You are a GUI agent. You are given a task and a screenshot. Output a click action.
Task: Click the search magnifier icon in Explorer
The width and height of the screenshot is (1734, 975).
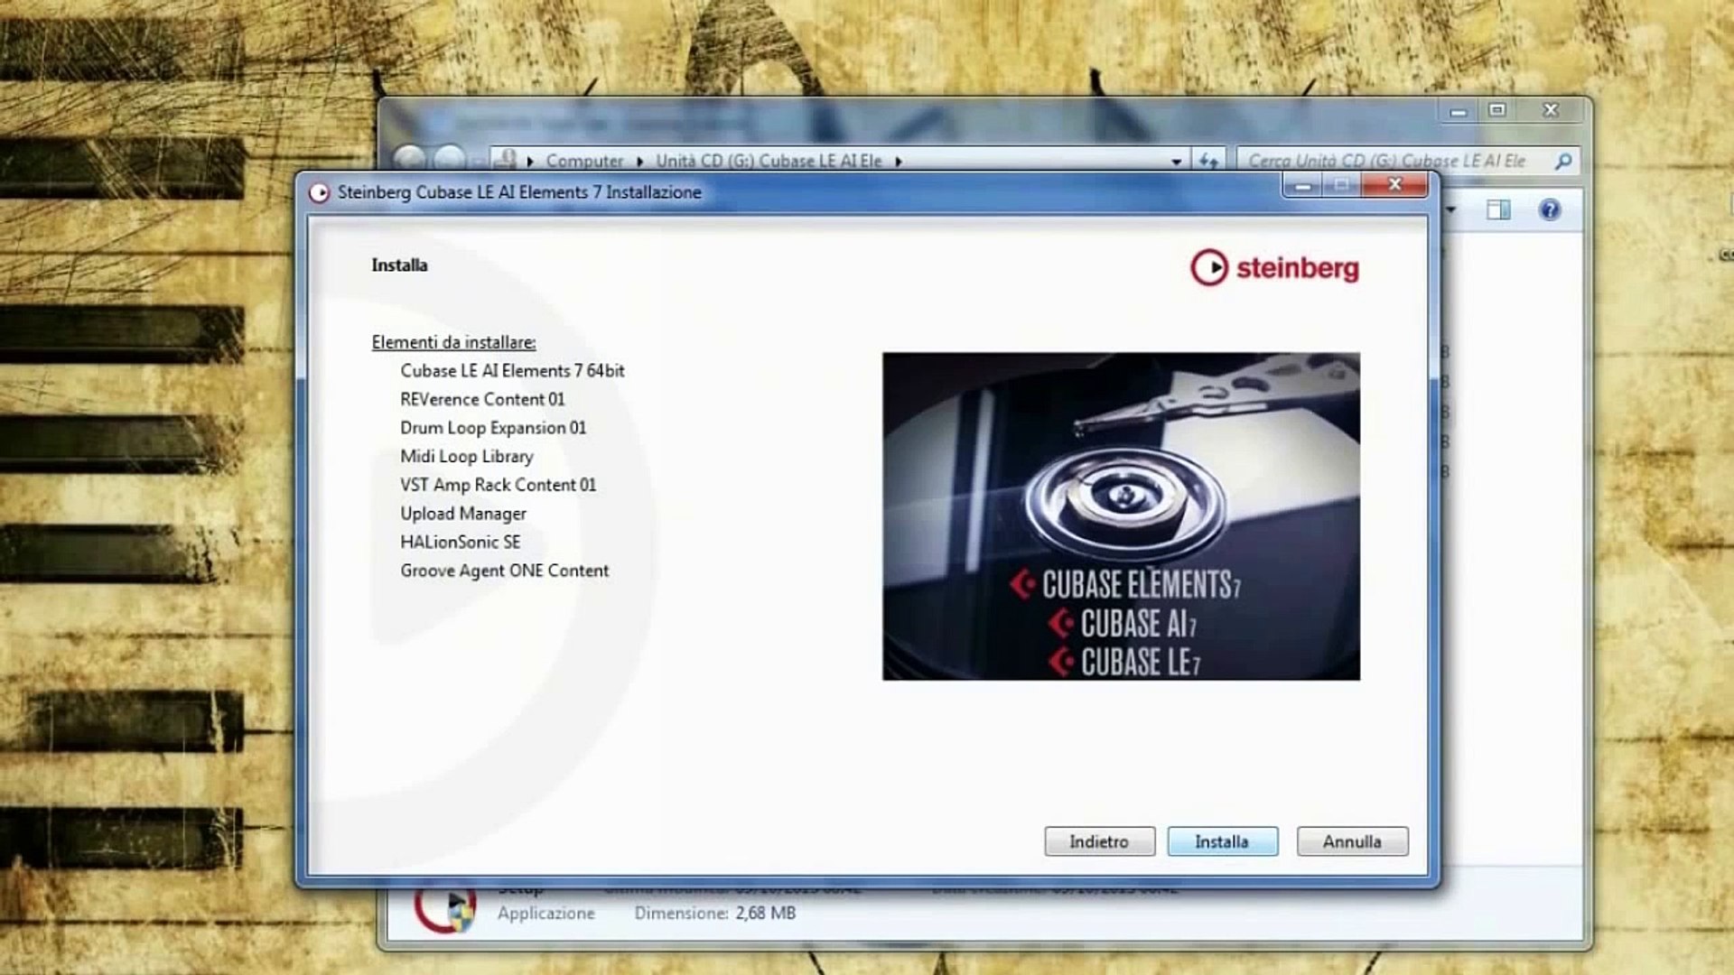tap(1563, 161)
